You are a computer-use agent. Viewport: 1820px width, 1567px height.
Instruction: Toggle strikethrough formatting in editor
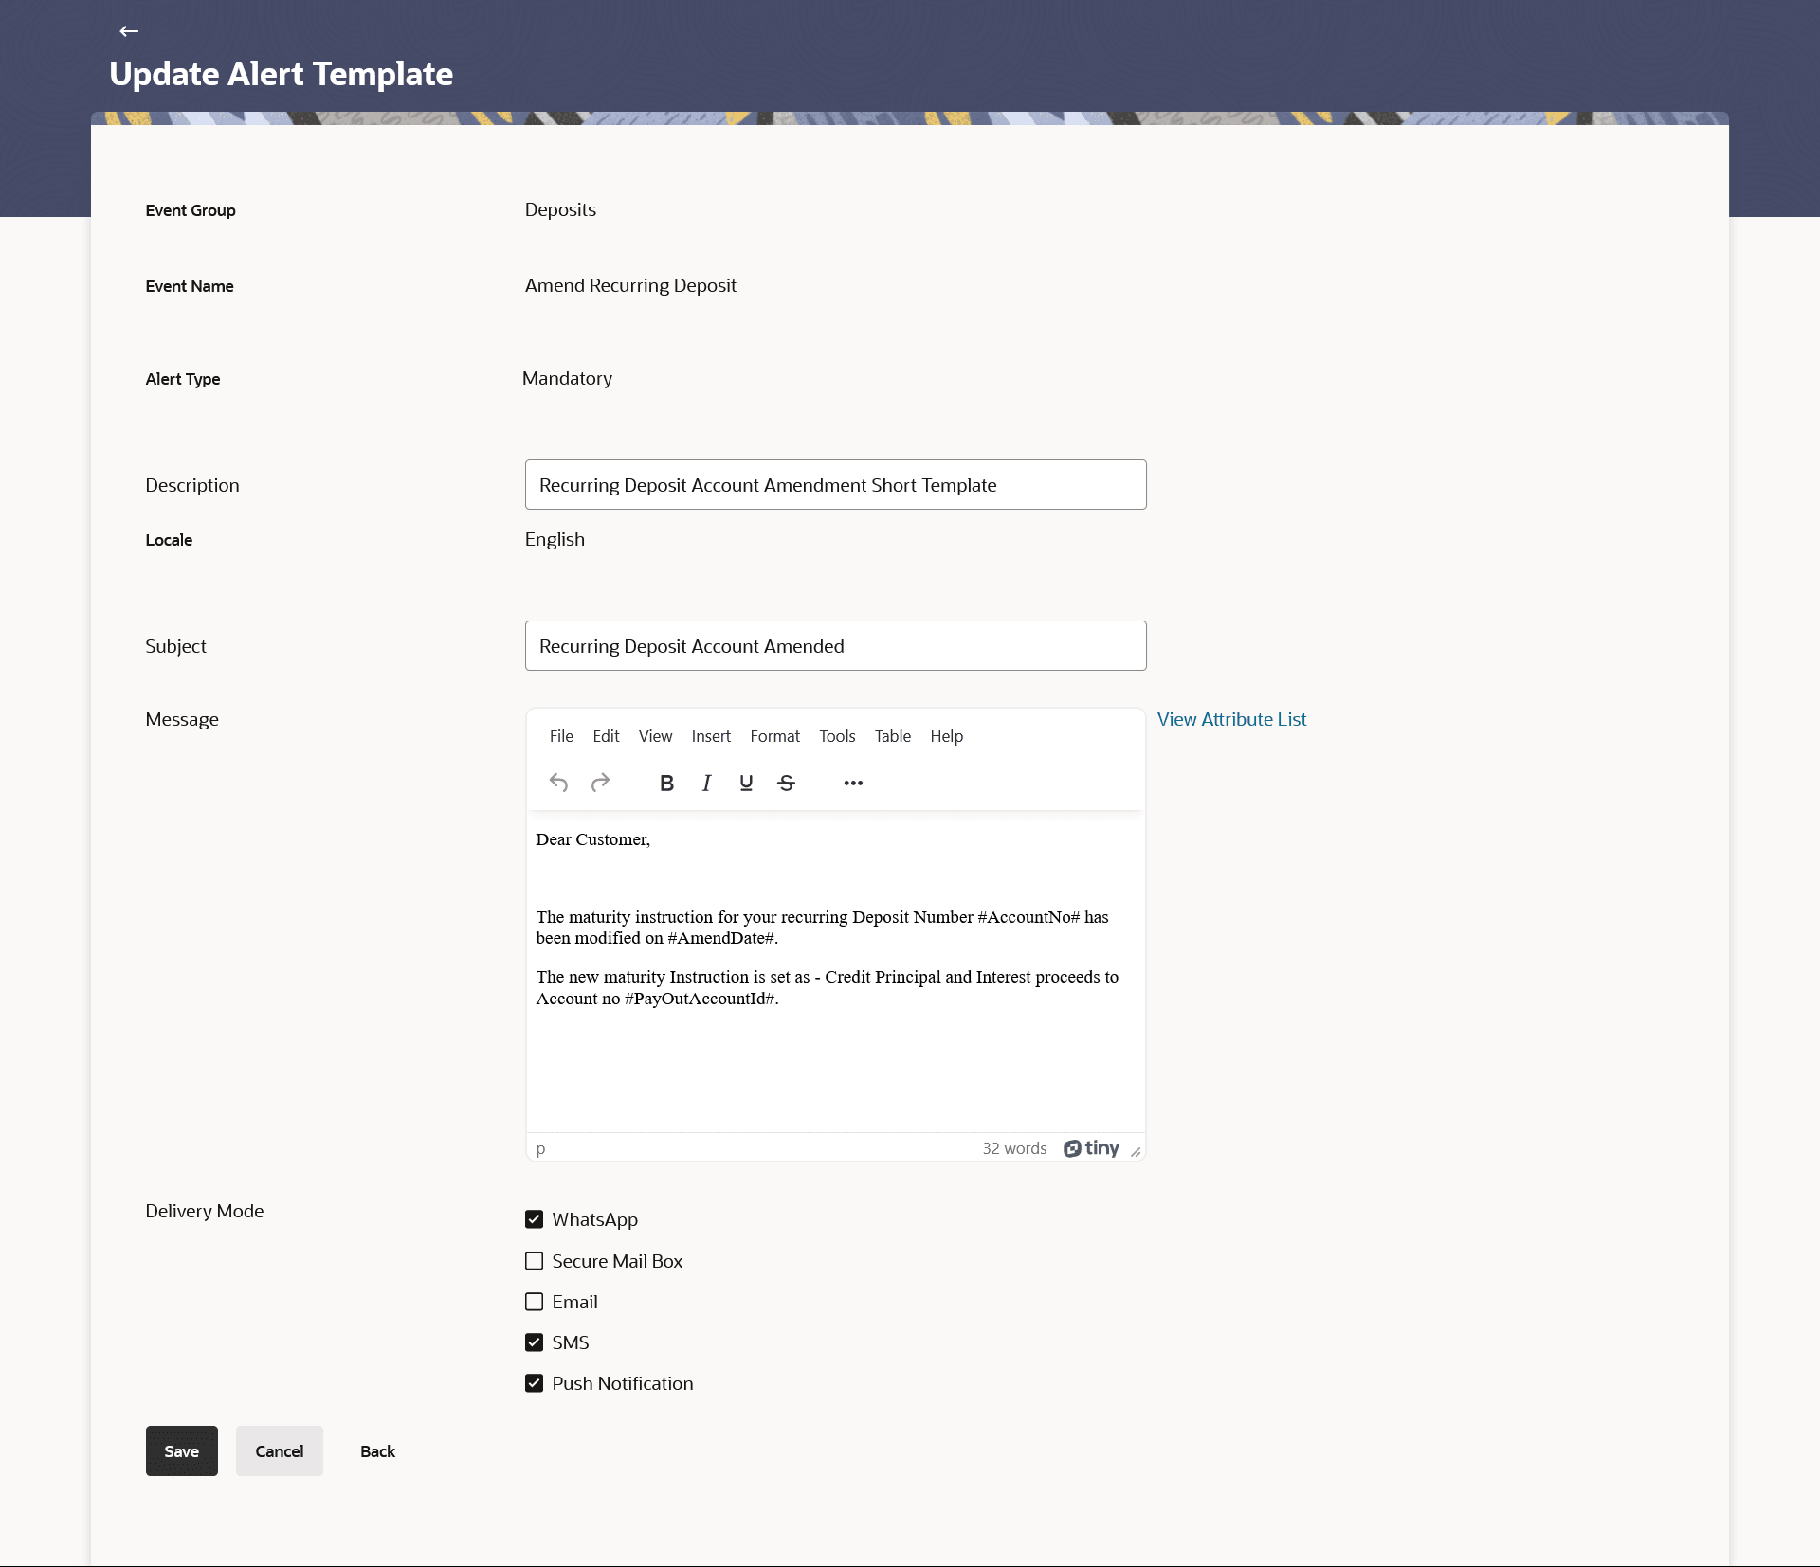(x=786, y=783)
